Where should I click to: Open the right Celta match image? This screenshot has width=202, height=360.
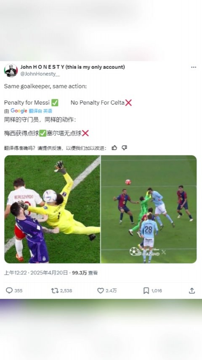149,209
